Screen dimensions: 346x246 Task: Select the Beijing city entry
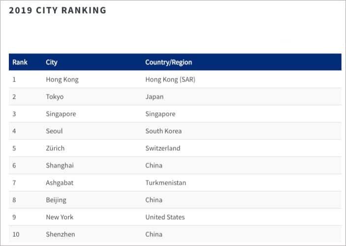(56, 200)
